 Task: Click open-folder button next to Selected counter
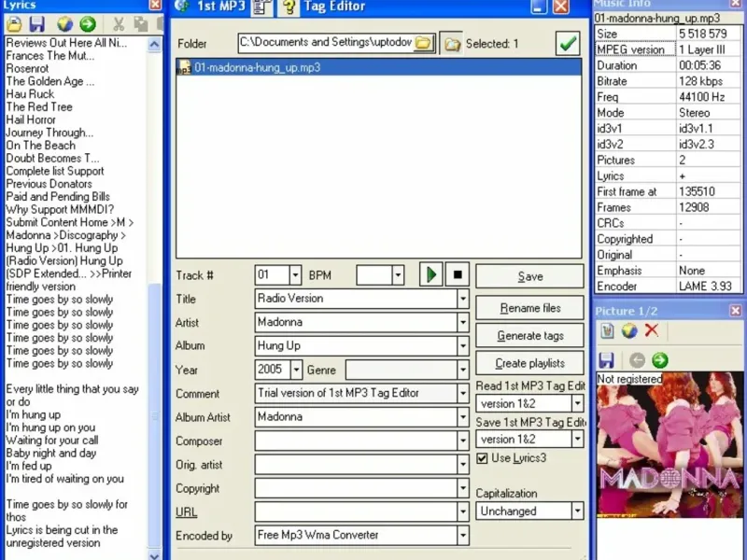[x=451, y=44]
